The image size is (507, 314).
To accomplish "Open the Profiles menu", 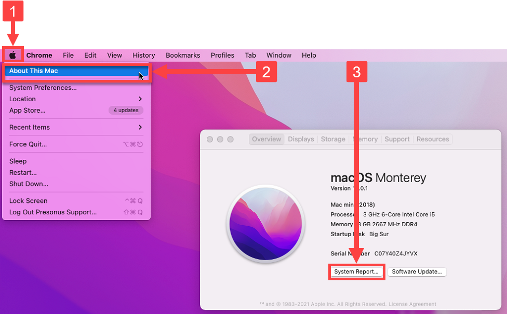I will [x=222, y=55].
